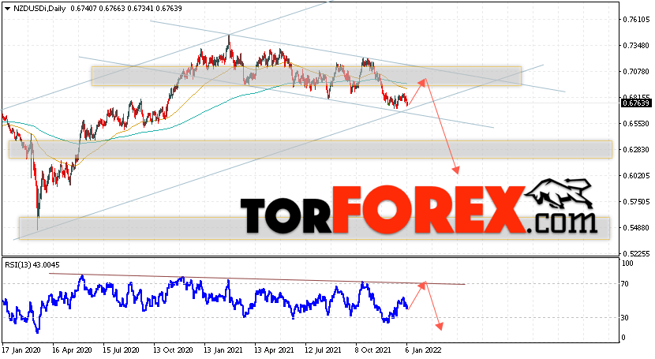
Task: Click the 13 Apr 2021 date label
Action: click(x=274, y=350)
